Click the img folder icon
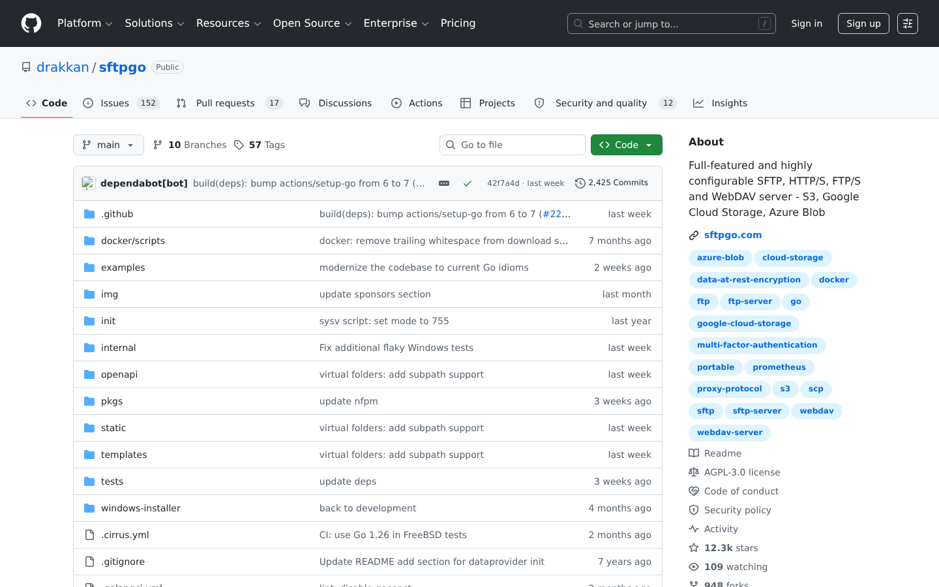 pyautogui.click(x=89, y=294)
